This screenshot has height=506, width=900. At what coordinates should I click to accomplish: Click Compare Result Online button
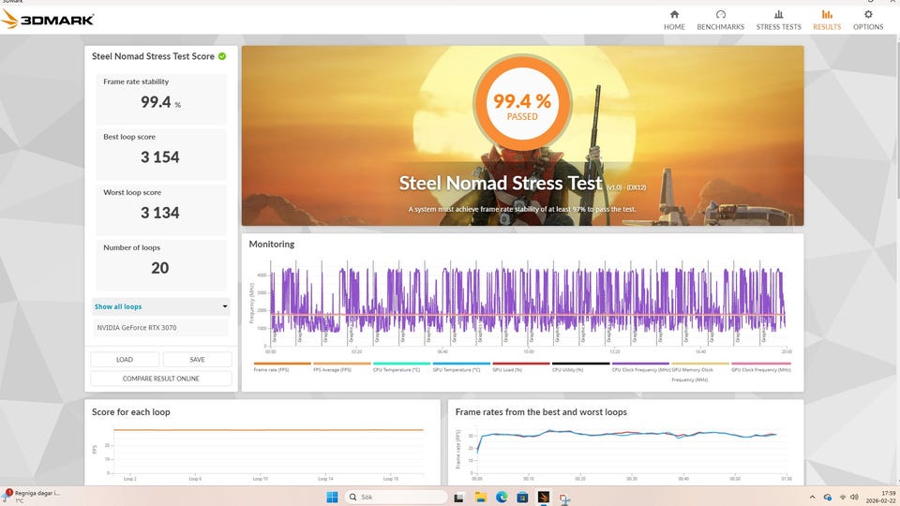(x=160, y=379)
